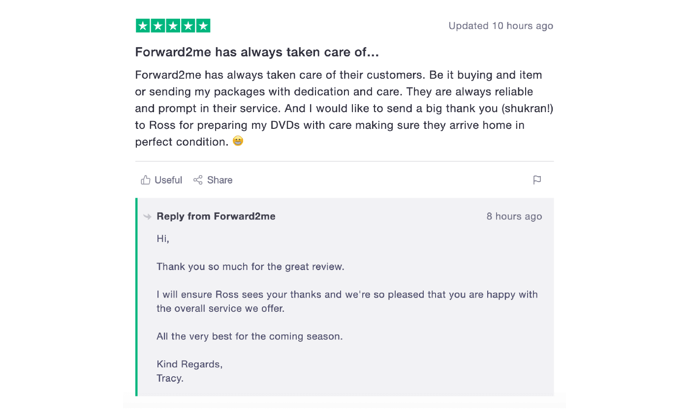Click the divider line above the Useful button
The image size is (689, 420).
pos(344,160)
